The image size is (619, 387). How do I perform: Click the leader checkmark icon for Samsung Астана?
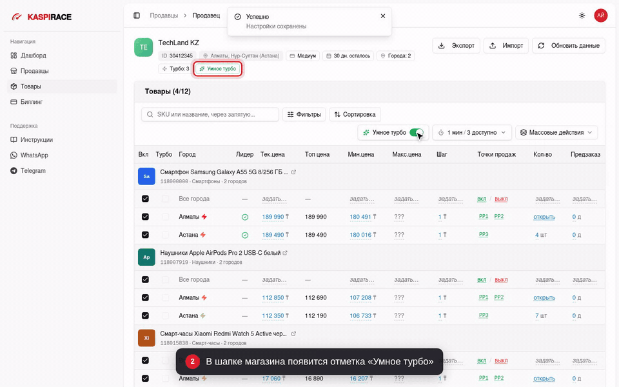245,235
